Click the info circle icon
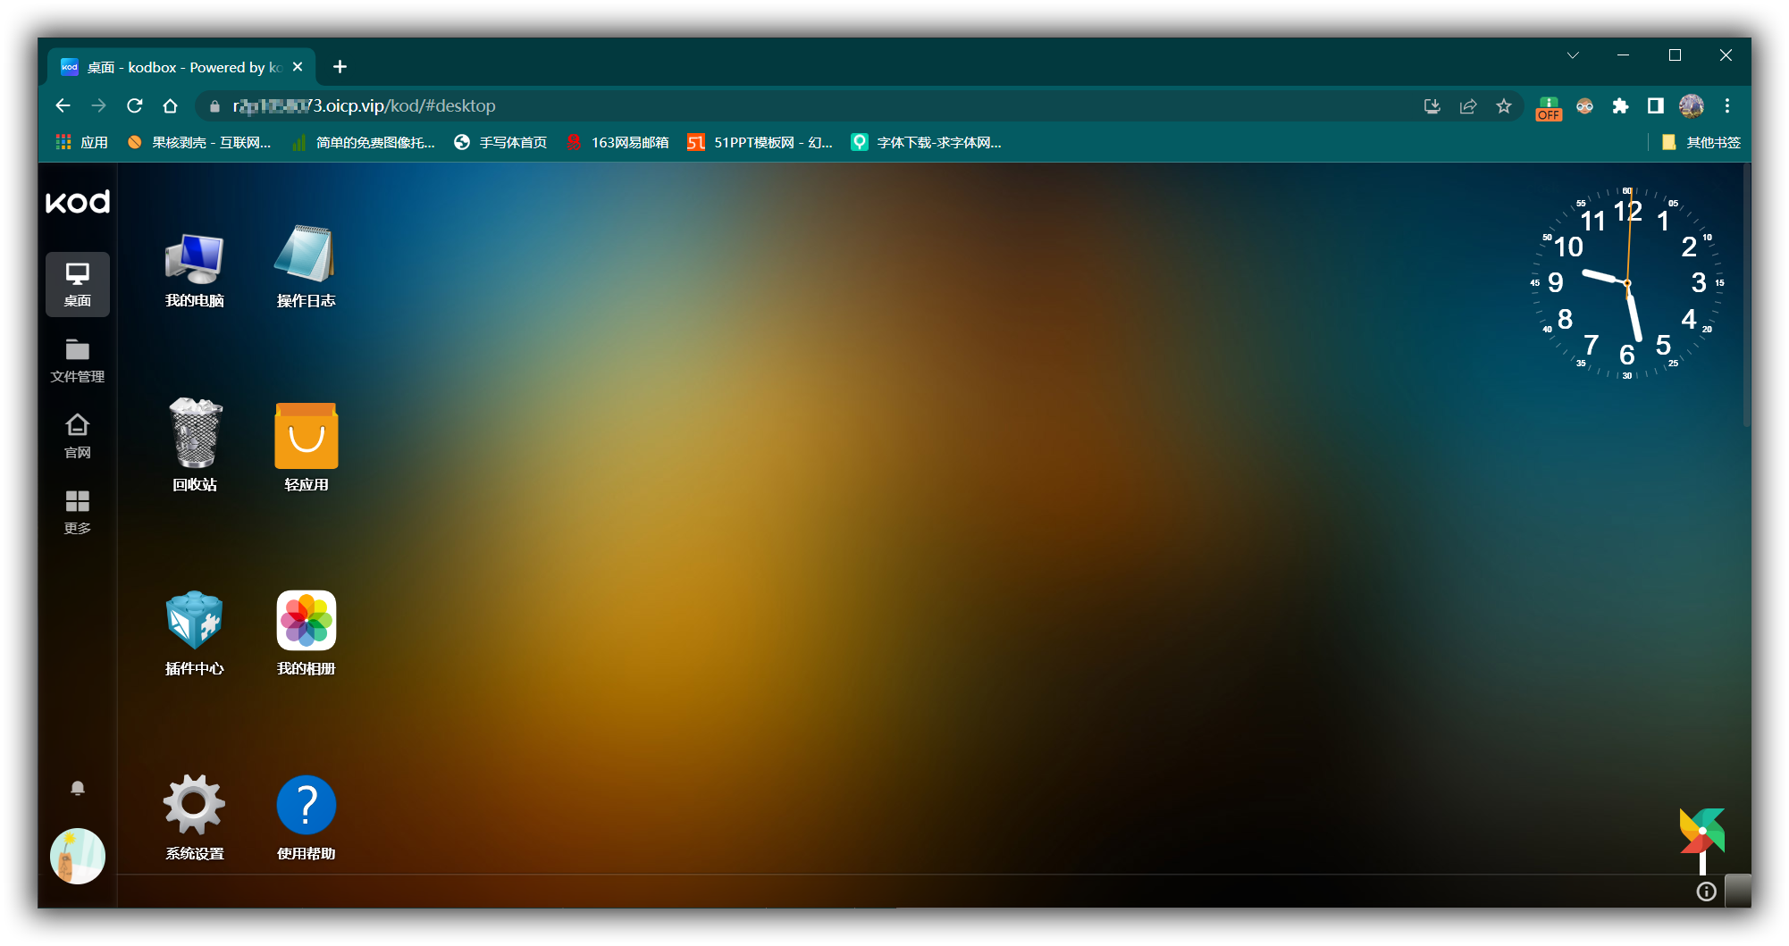Image resolution: width=1789 pixels, height=946 pixels. (1706, 891)
